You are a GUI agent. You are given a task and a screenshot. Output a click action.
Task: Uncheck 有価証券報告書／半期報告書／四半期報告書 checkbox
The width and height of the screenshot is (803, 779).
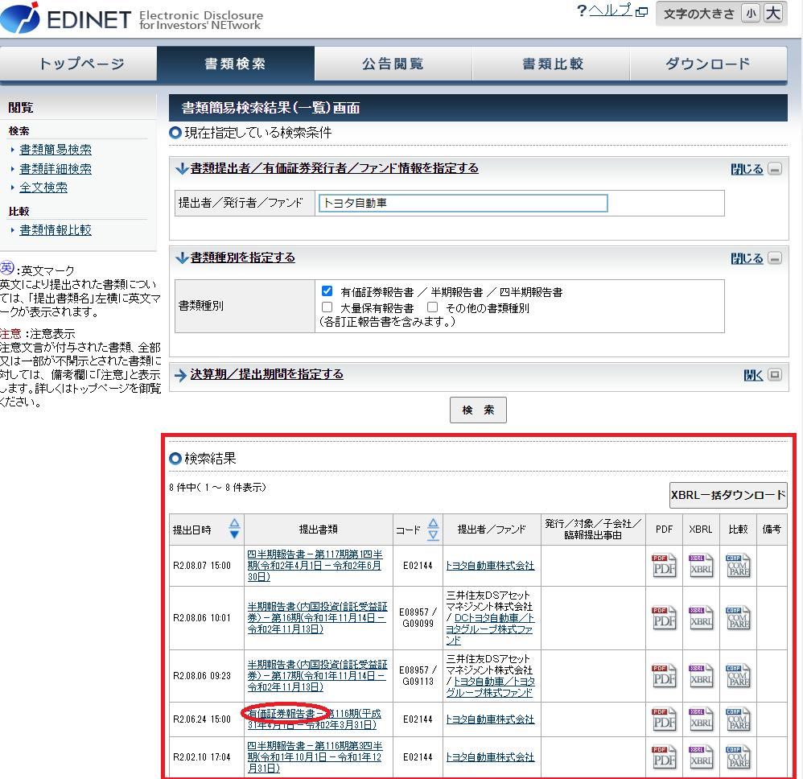point(327,291)
